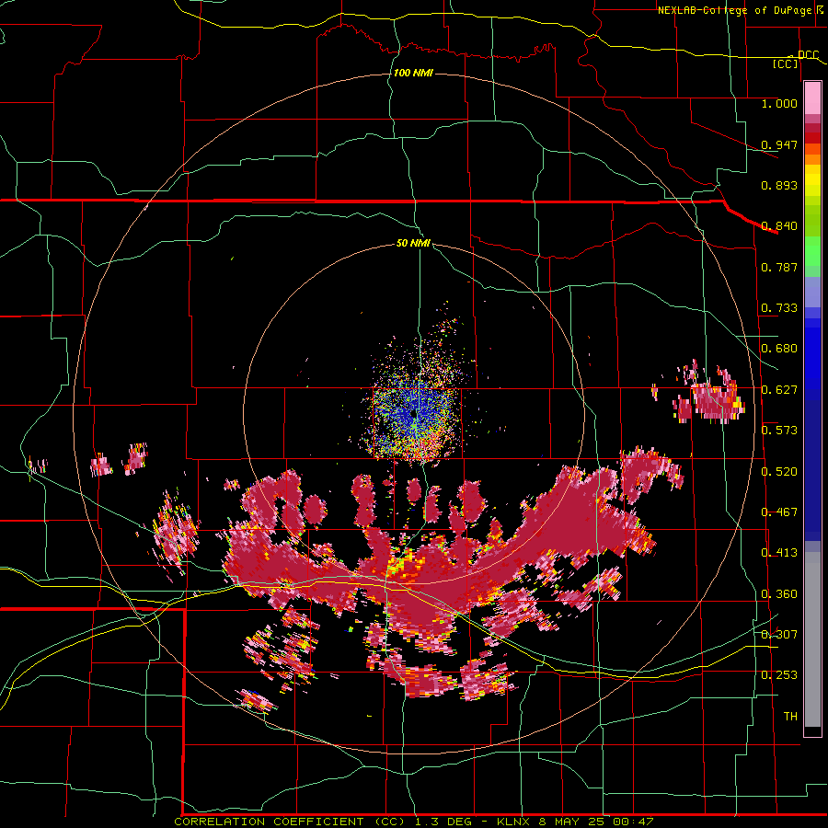The height and width of the screenshot is (828, 828).
Task: Click the 100 NMI range ring label
Action: point(413,73)
